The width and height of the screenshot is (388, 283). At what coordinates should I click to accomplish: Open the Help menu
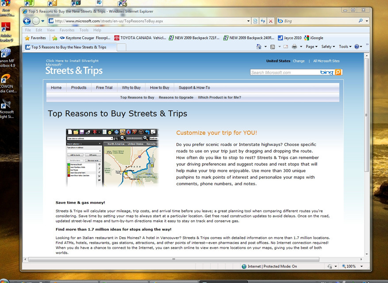(x=97, y=30)
